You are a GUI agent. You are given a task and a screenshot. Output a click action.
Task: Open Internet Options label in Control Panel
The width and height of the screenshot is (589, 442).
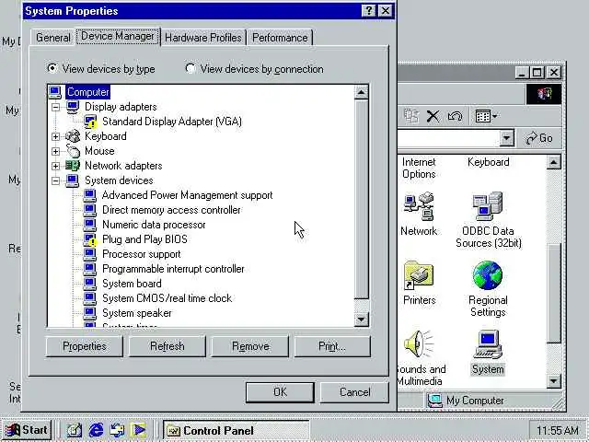419,168
